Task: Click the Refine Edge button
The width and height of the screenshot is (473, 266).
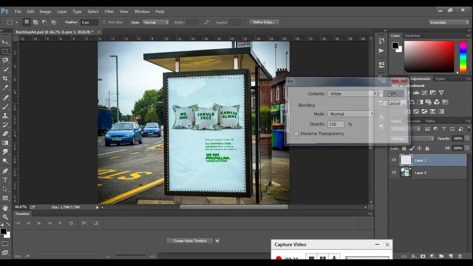Action: [264, 22]
